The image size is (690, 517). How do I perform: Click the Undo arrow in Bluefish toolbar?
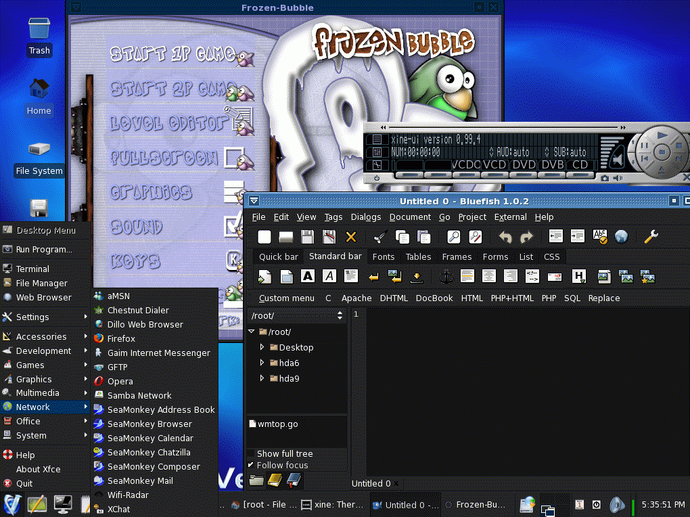(x=505, y=237)
